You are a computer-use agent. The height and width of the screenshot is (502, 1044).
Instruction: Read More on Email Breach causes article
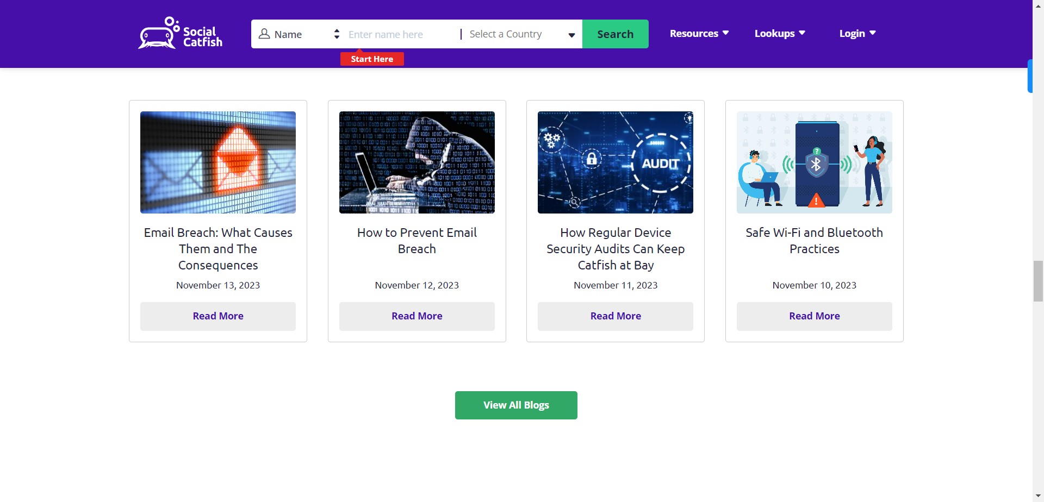218,316
